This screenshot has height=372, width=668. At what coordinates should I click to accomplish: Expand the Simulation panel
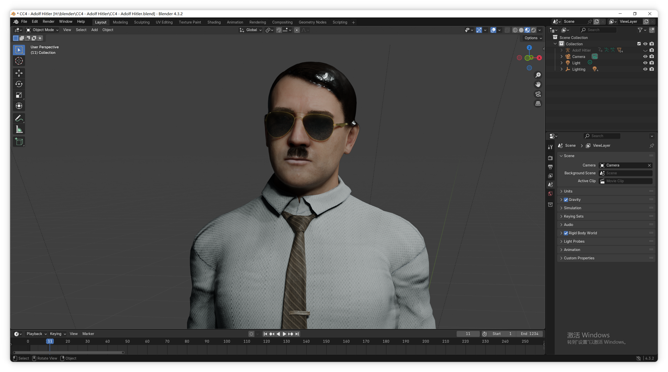pos(606,208)
